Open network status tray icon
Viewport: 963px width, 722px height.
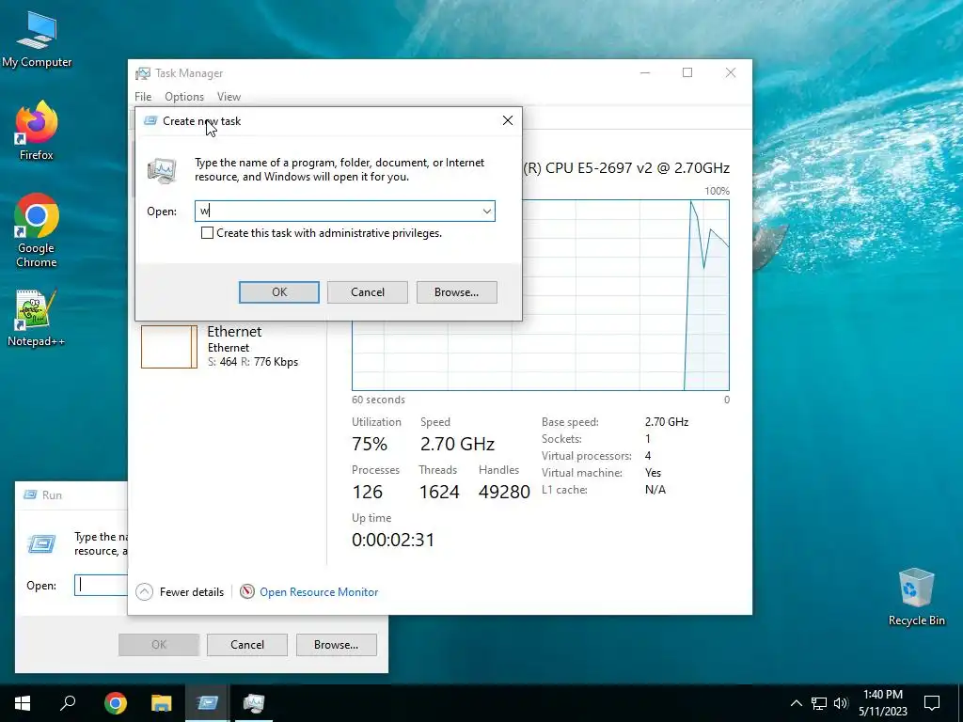point(819,703)
